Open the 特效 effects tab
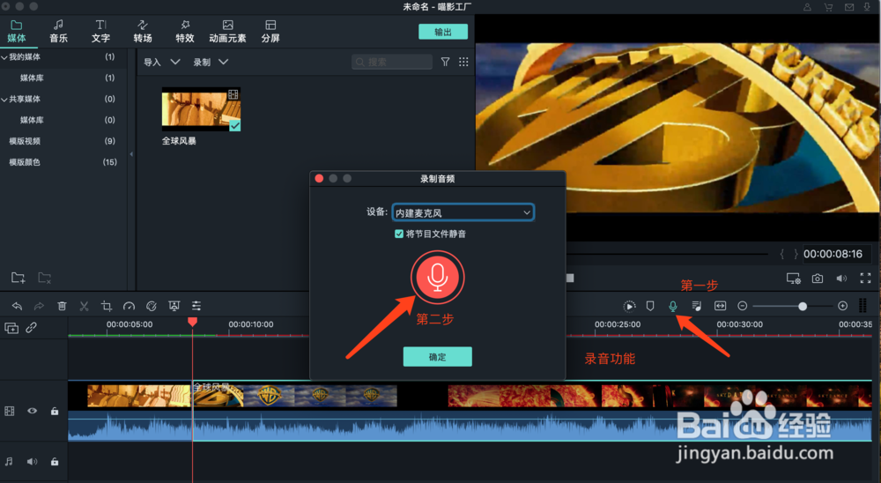The image size is (881, 483). 185,32
